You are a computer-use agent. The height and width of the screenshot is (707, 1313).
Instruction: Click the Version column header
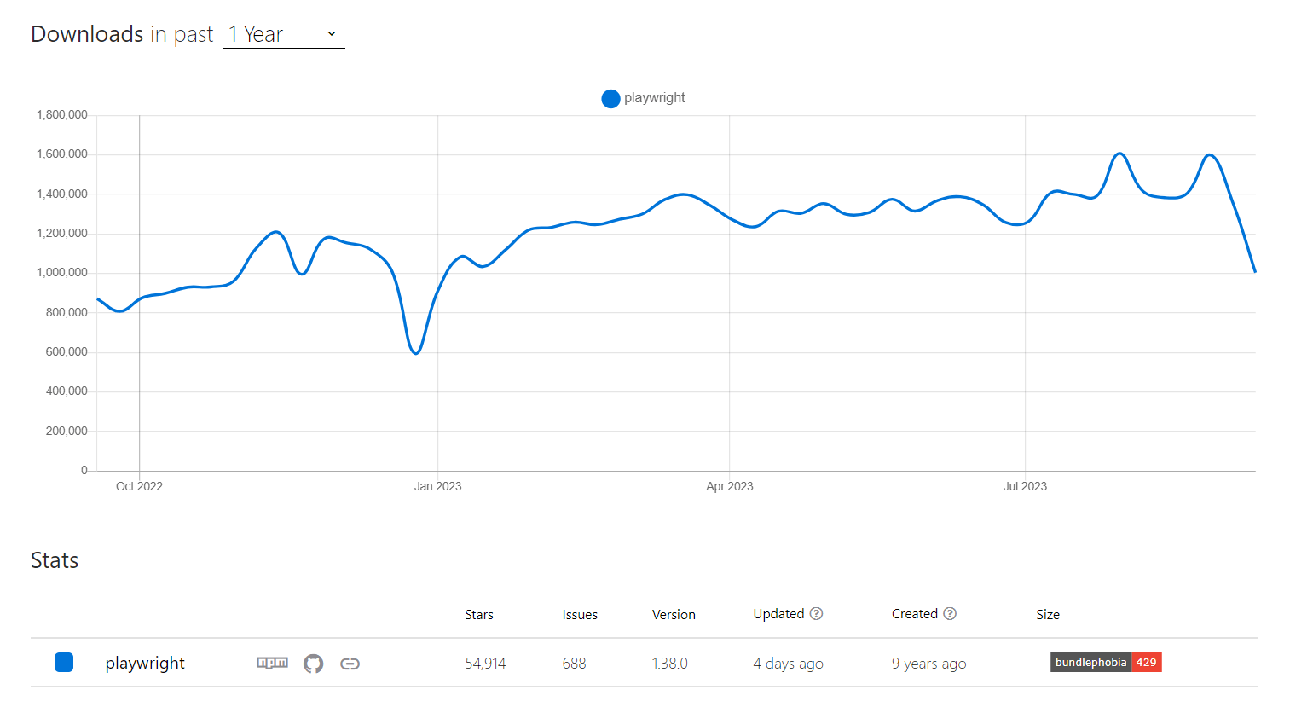tap(674, 615)
